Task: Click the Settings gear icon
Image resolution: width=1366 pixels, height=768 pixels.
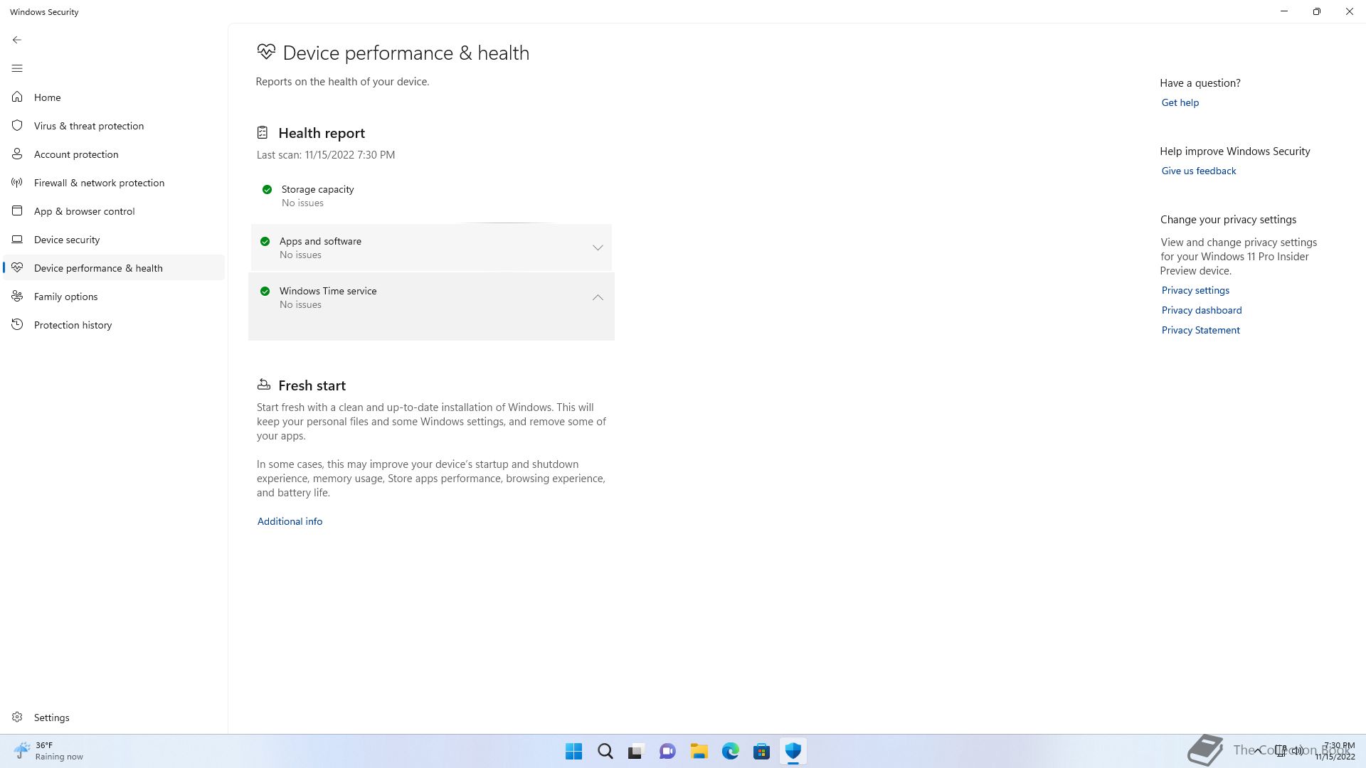Action: (17, 717)
